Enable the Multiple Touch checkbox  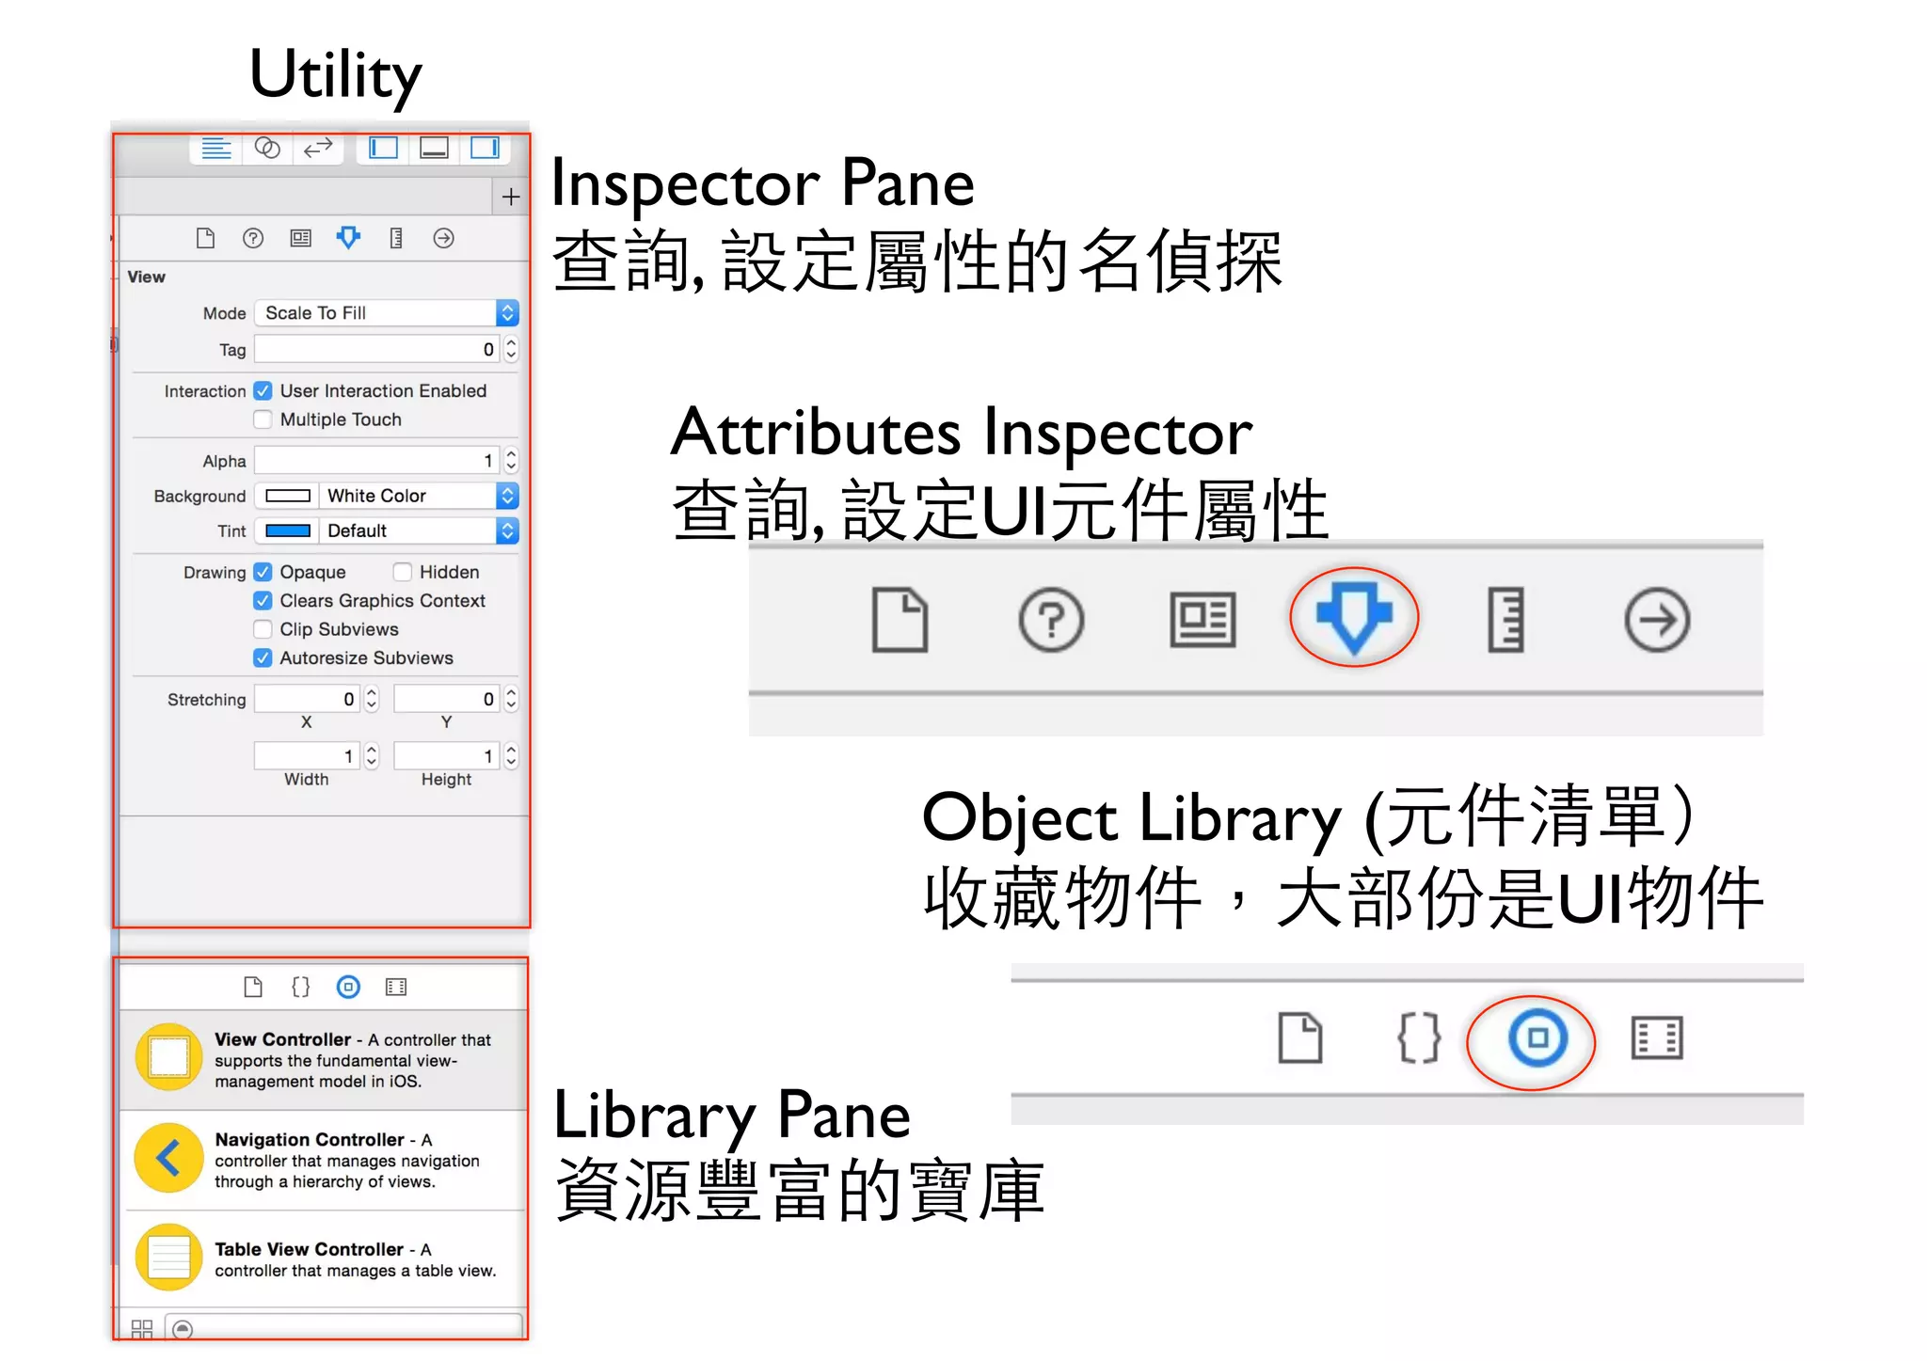pyautogui.click(x=263, y=419)
